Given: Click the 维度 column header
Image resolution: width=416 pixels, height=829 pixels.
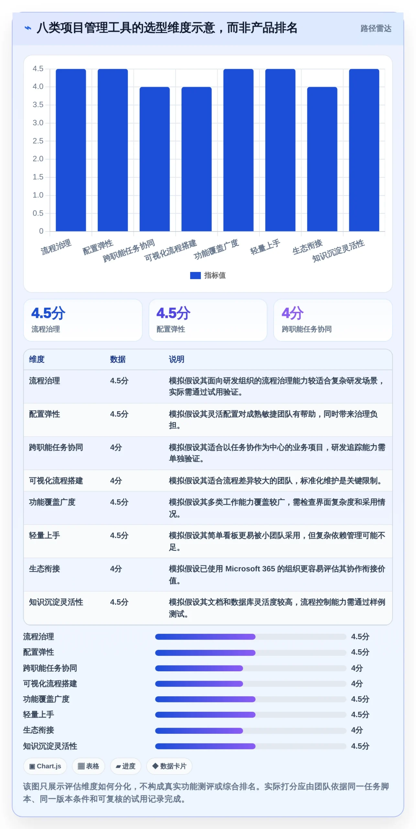Looking at the screenshot, I should point(37,359).
